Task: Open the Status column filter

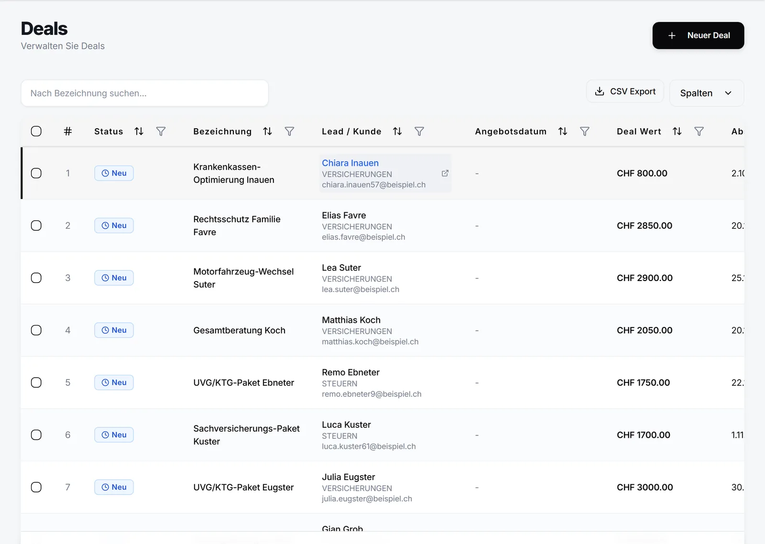Action: pyautogui.click(x=161, y=131)
